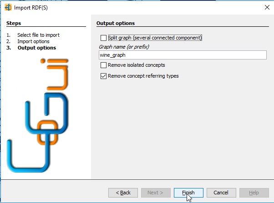Click the Steps heading
This screenshot has width=274, height=203.
[14, 23]
